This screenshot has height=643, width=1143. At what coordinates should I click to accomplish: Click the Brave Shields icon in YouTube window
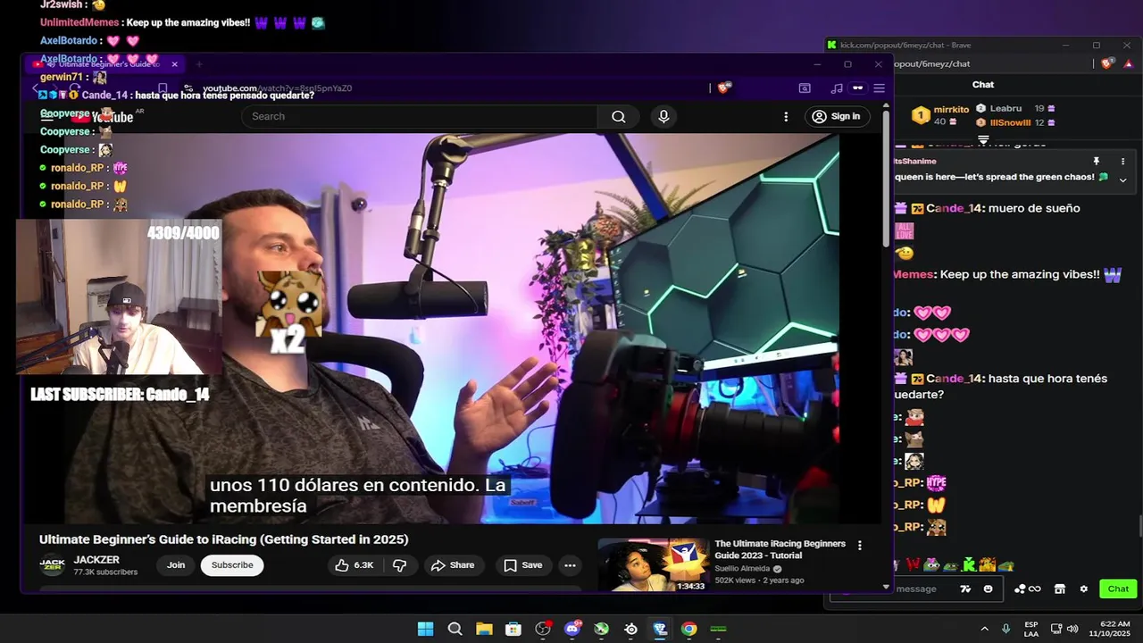[x=723, y=88]
